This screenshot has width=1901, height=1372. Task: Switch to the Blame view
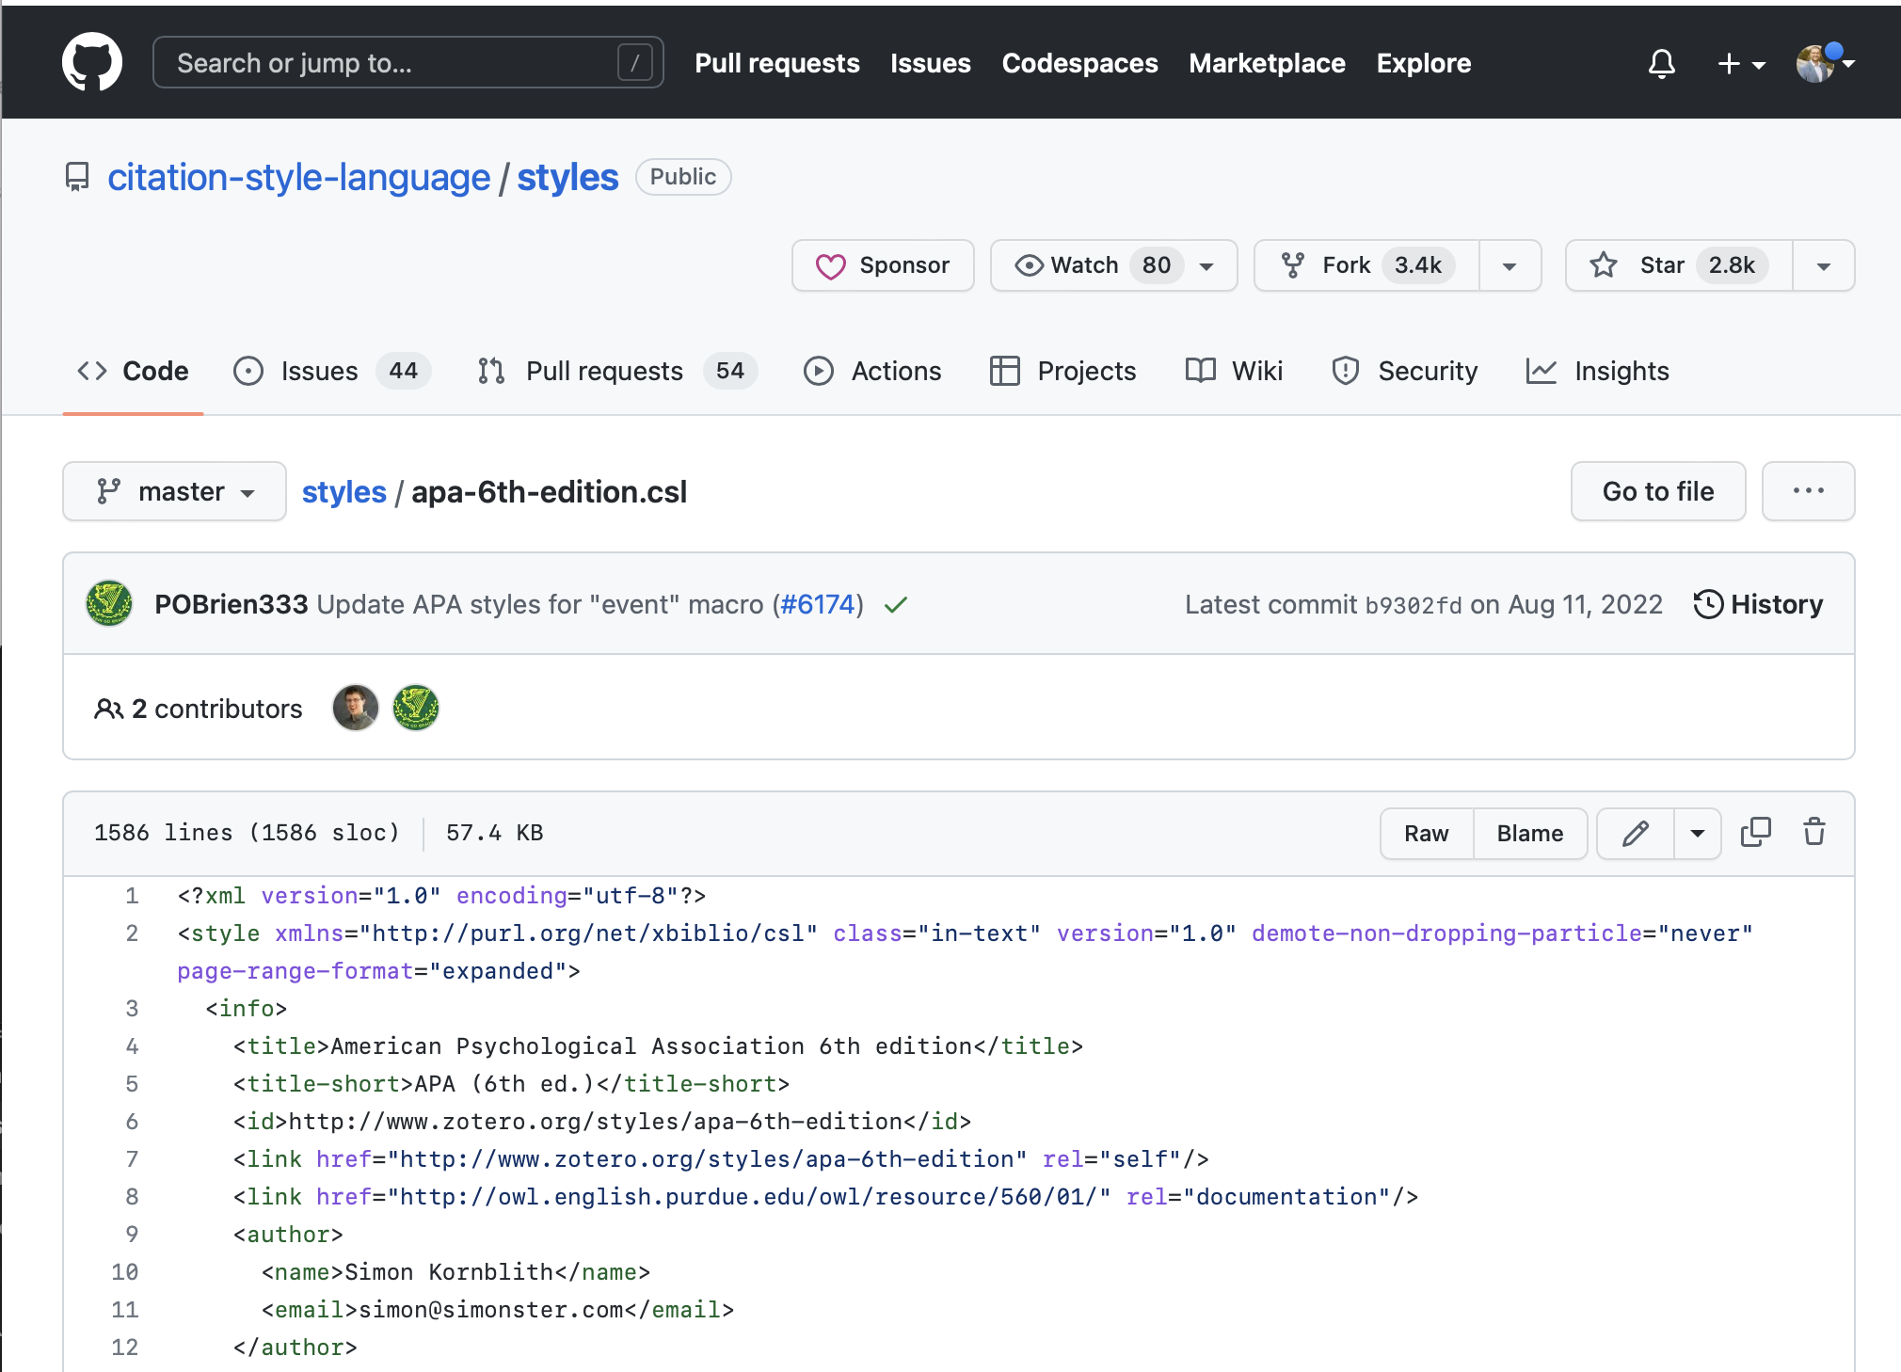click(x=1528, y=833)
